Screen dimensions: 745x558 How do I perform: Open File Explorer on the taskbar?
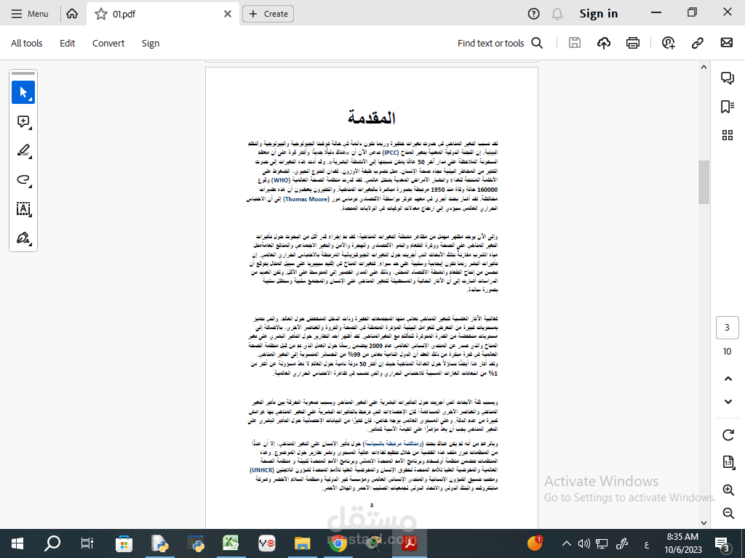[302, 543]
